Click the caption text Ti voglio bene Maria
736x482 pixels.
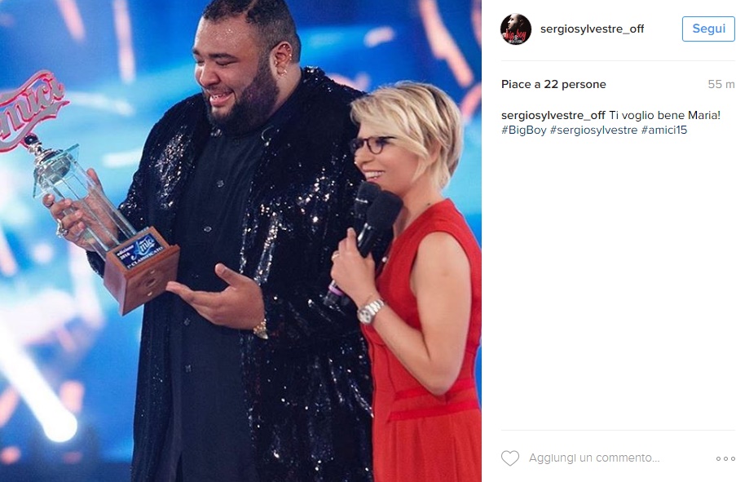pyautogui.click(x=664, y=115)
